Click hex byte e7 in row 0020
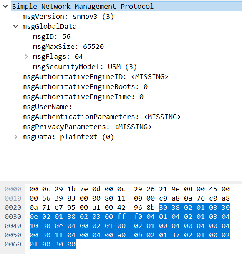Screen dimensions: 242x254 coord(59,208)
